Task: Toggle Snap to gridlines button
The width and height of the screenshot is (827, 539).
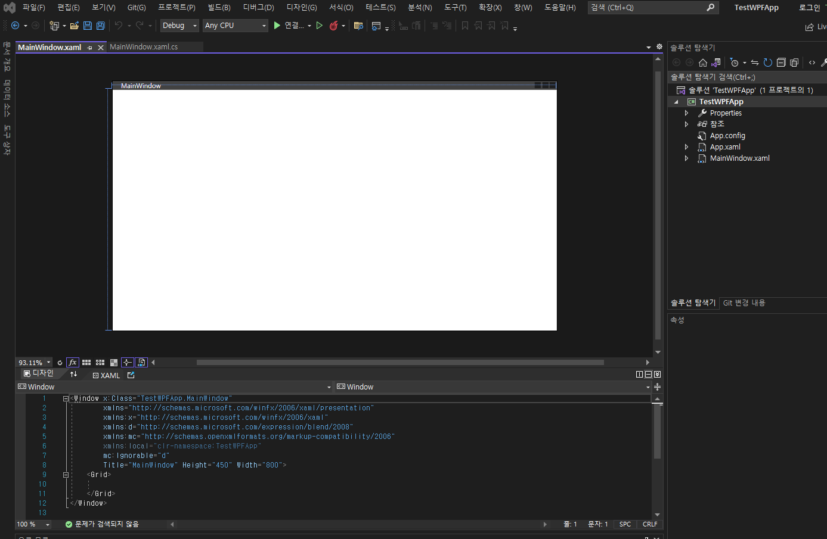Action: click(x=100, y=362)
